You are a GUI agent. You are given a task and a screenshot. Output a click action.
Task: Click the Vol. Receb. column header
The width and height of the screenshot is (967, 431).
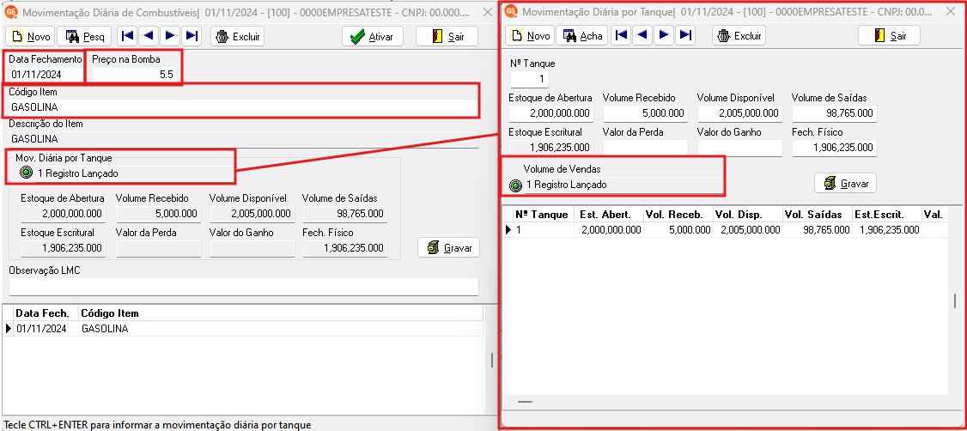point(677,215)
